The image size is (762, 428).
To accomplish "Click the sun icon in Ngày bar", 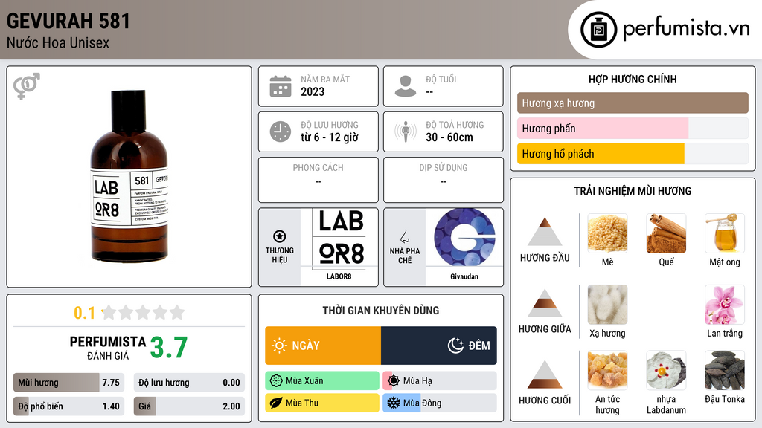I will pos(280,346).
